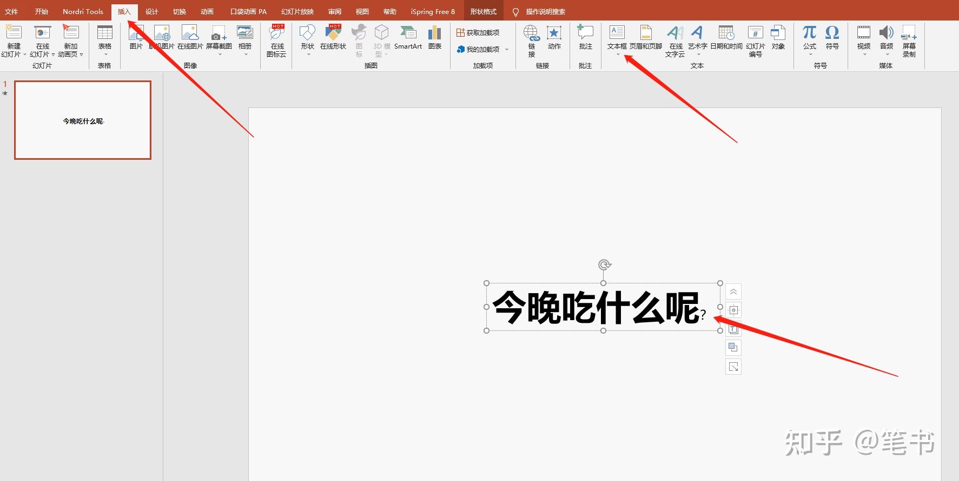Expand the 视频 dropdown arrow
The height and width of the screenshot is (481, 959).
[864, 54]
